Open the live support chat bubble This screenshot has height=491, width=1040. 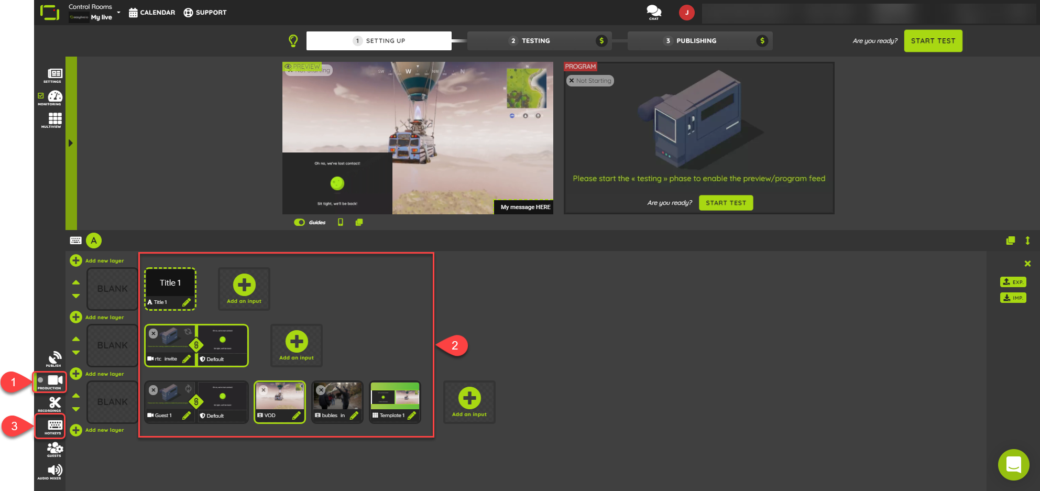pyautogui.click(x=1014, y=465)
